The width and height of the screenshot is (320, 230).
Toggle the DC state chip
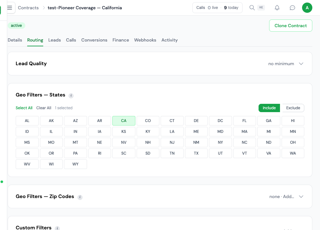click(220, 121)
